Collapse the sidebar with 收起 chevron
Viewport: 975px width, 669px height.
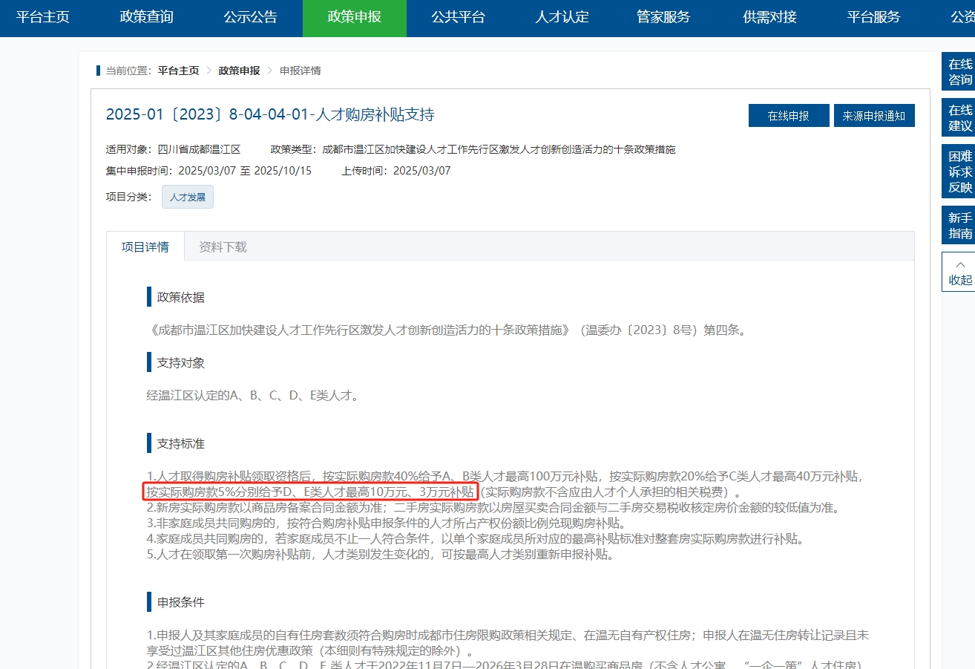(x=960, y=272)
